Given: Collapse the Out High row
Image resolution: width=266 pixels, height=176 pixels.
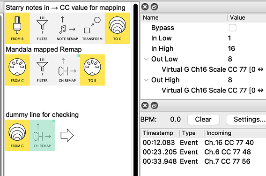Looking at the screenshot, I should pos(146,80).
